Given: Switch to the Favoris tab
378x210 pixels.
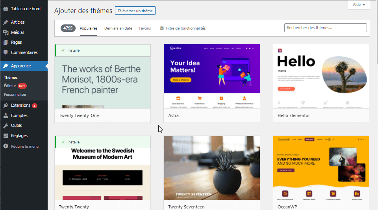Looking at the screenshot, I should [145, 28].
